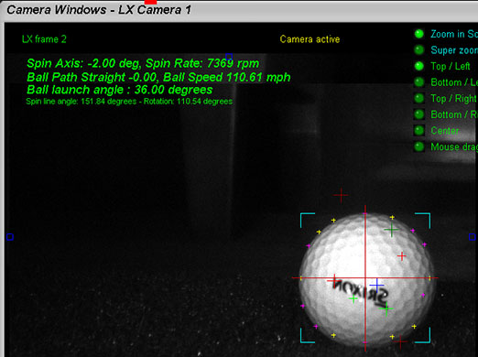This screenshot has height=357, width=478.
Task: Click the cyan top-left corner bracket around ball
Action: [308, 221]
